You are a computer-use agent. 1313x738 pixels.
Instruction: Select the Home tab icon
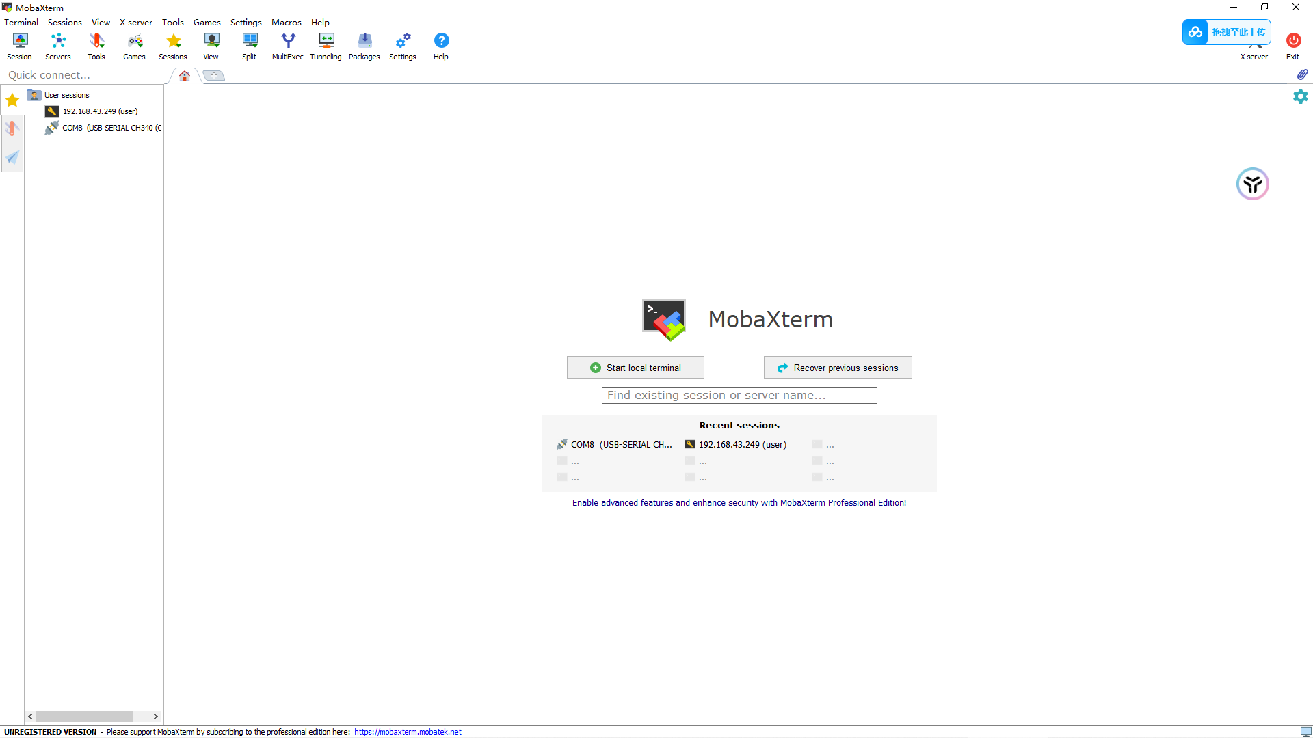pyautogui.click(x=185, y=76)
